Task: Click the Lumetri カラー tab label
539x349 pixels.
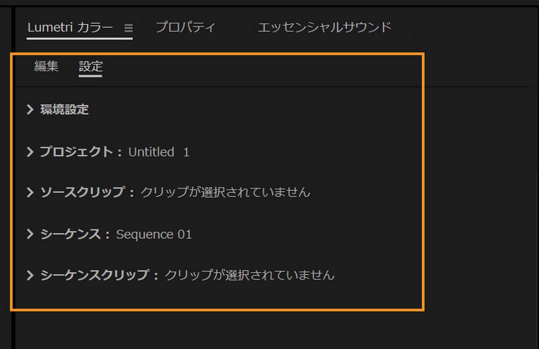Action: tap(70, 27)
